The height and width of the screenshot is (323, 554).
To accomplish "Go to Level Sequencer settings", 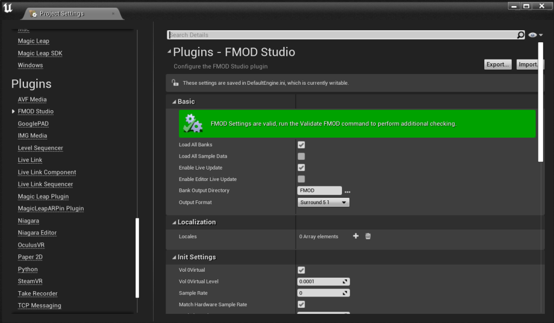I will pyautogui.click(x=40, y=148).
